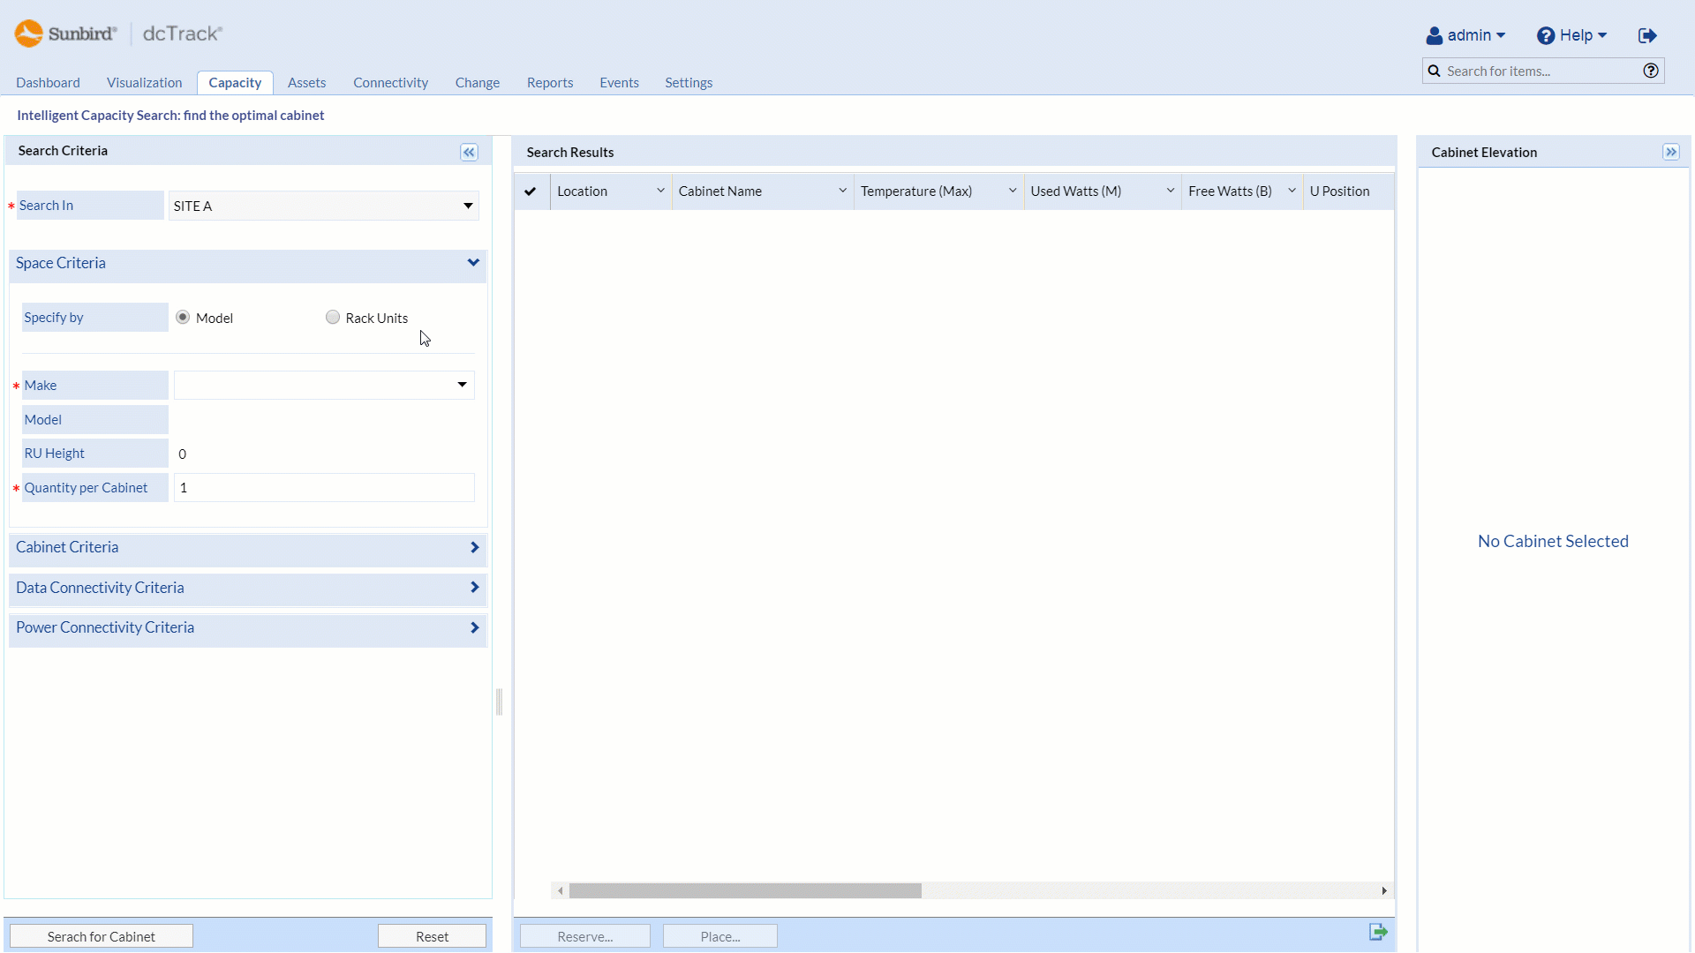Open the Help menu
The width and height of the screenshot is (1695, 953).
tap(1571, 35)
